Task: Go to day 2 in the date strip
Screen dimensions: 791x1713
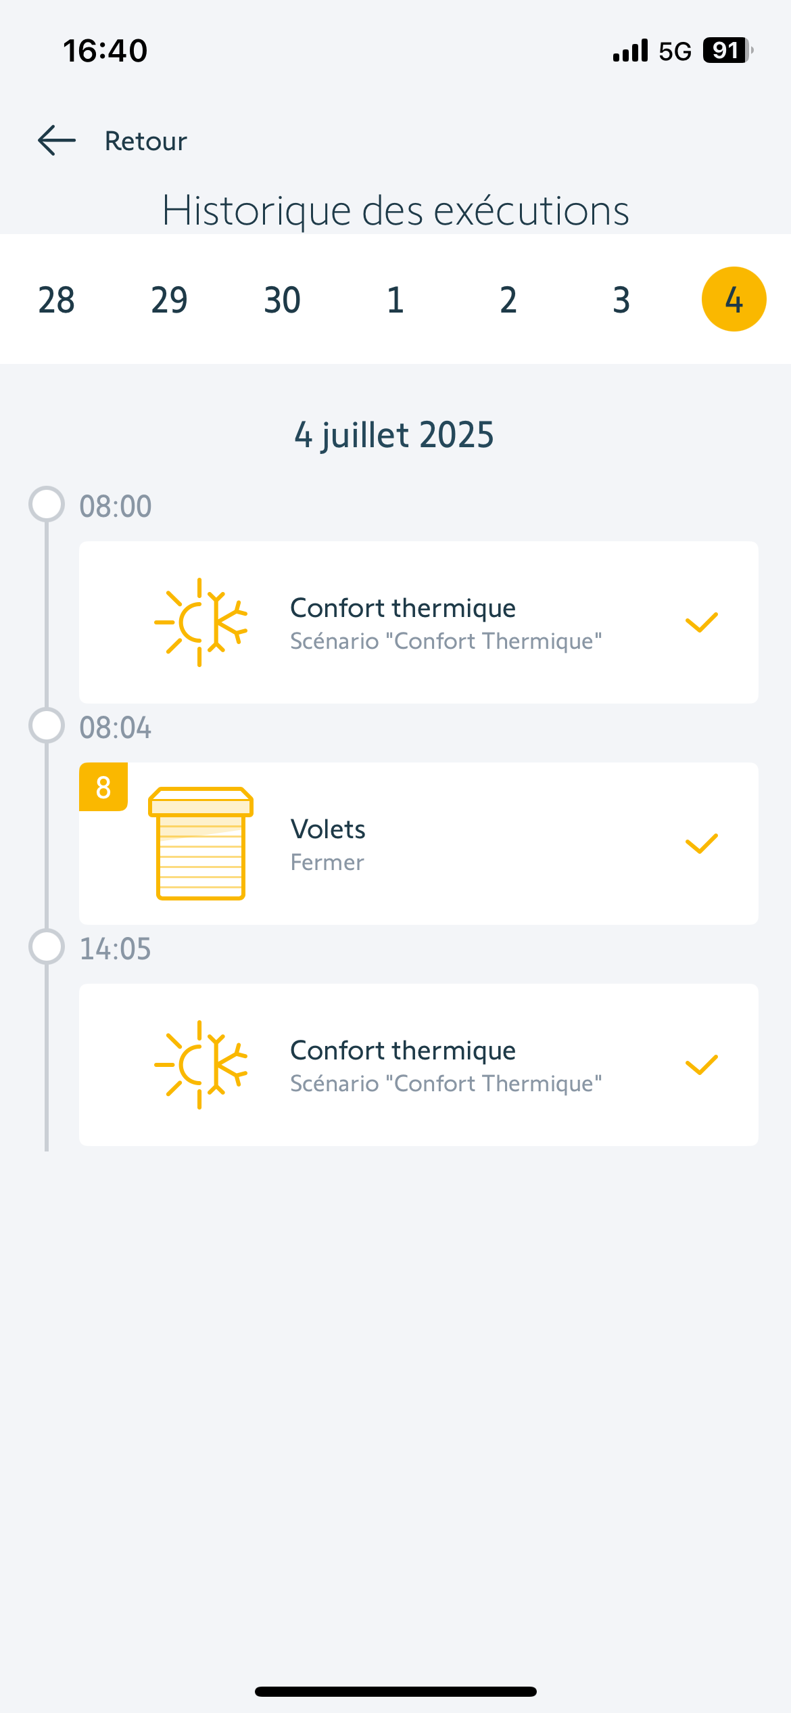Action: click(x=508, y=300)
